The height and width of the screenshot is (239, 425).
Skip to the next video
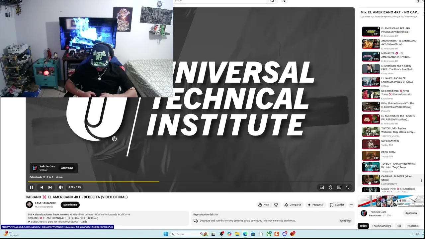coord(50,187)
